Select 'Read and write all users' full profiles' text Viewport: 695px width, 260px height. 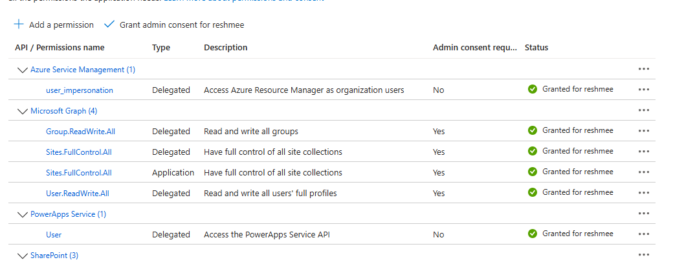[270, 194]
